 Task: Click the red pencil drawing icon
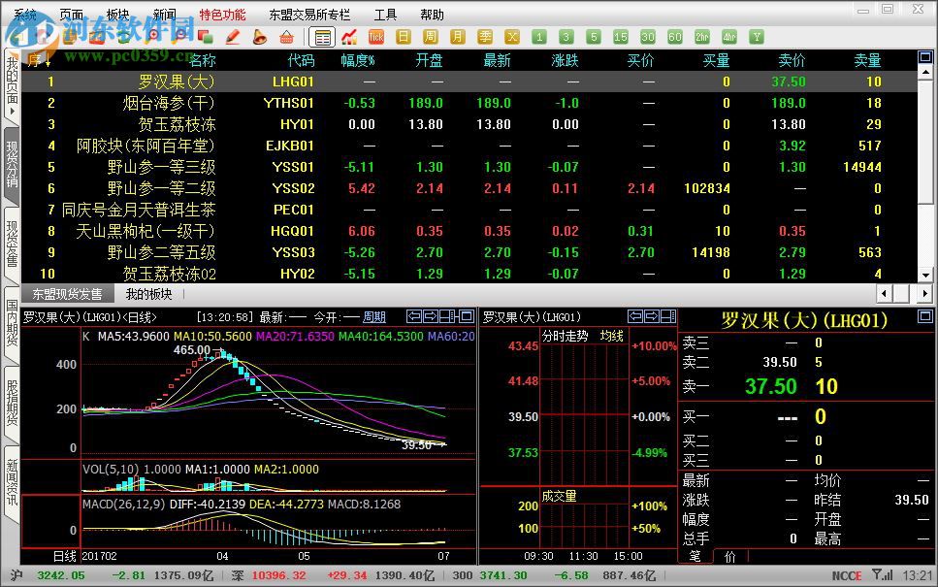pos(233,37)
